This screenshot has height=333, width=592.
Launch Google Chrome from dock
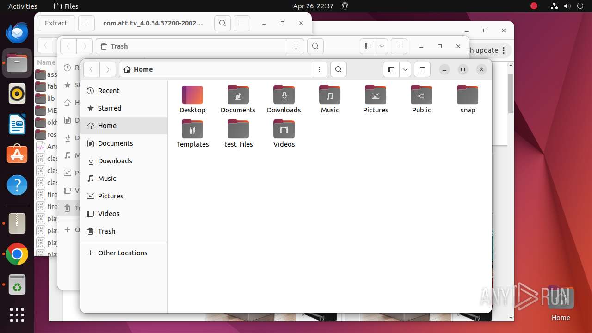[17, 254]
